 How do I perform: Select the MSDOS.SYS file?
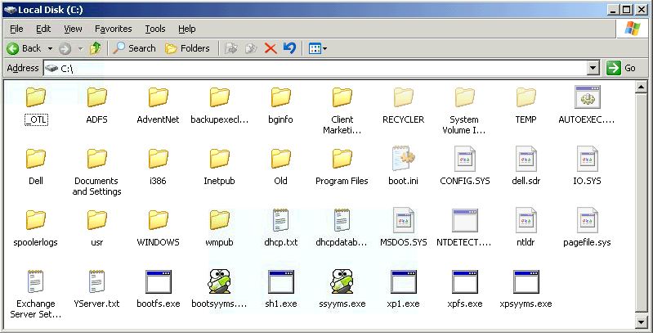pyautogui.click(x=403, y=227)
